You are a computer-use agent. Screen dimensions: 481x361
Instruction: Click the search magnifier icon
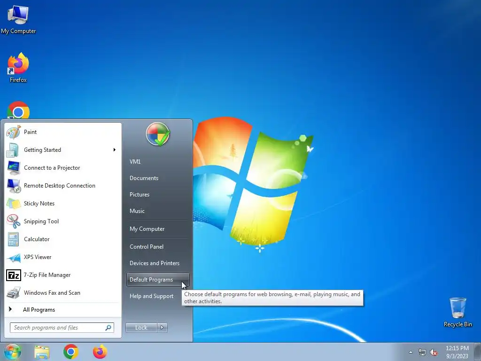109,328
